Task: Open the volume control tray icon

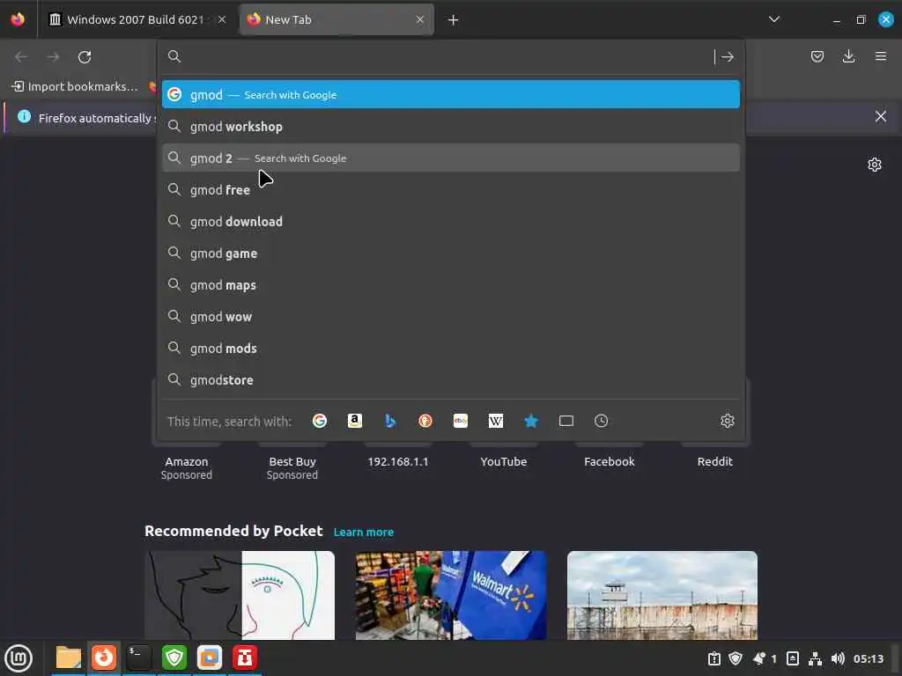Action: tap(838, 658)
